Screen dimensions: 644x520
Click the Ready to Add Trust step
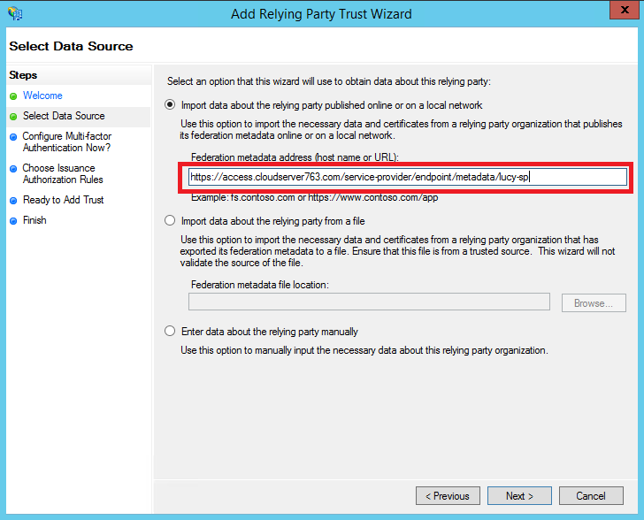pos(64,200)
